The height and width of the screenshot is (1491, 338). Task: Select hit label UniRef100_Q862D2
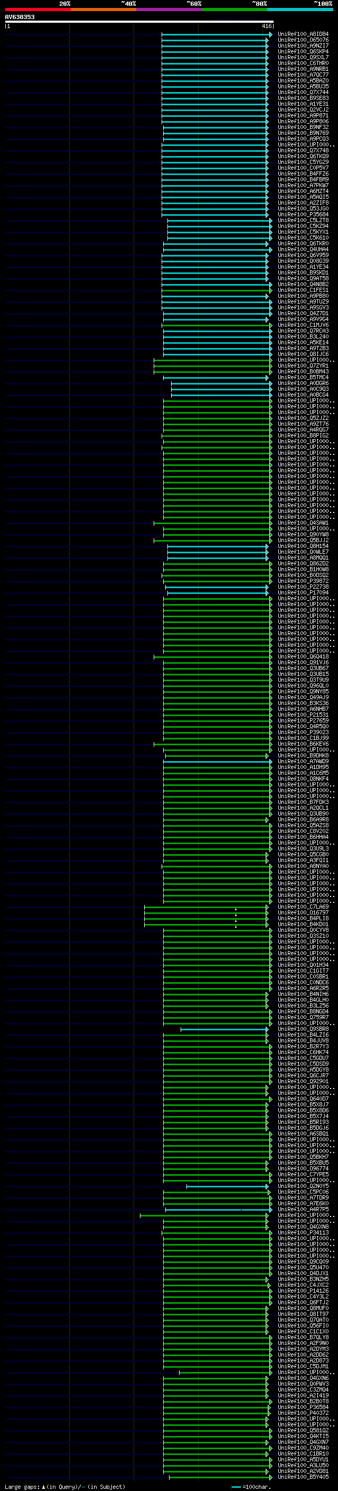coord(303,564)
